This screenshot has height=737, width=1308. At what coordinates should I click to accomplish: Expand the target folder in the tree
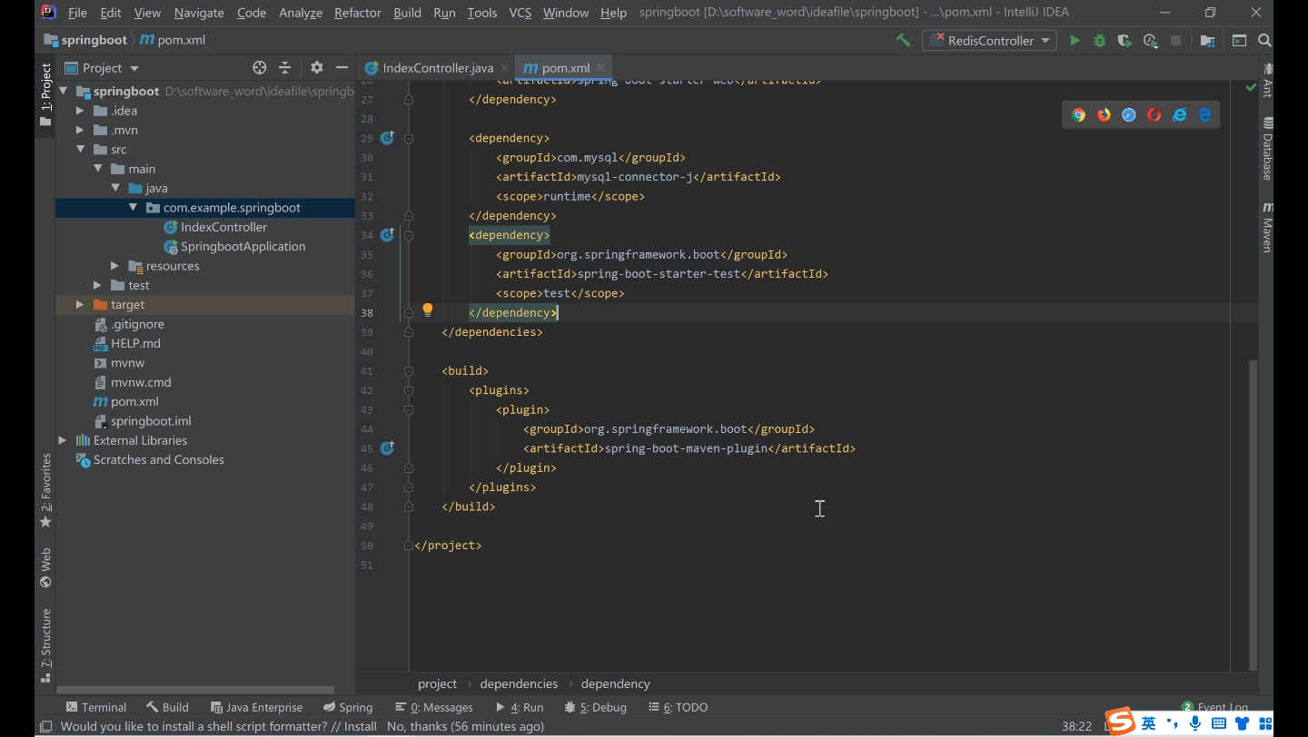click(80, 305)
